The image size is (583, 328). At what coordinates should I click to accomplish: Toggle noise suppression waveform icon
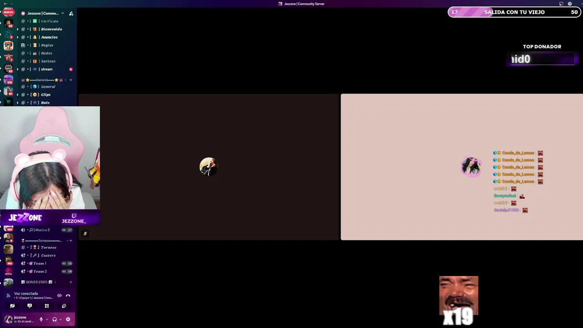tap(59, 296)
